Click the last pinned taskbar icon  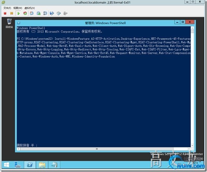pos(54,165)
